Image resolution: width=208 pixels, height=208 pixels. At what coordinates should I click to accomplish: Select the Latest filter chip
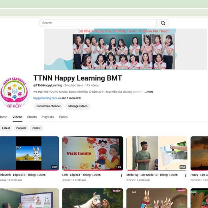coord(6,128)
